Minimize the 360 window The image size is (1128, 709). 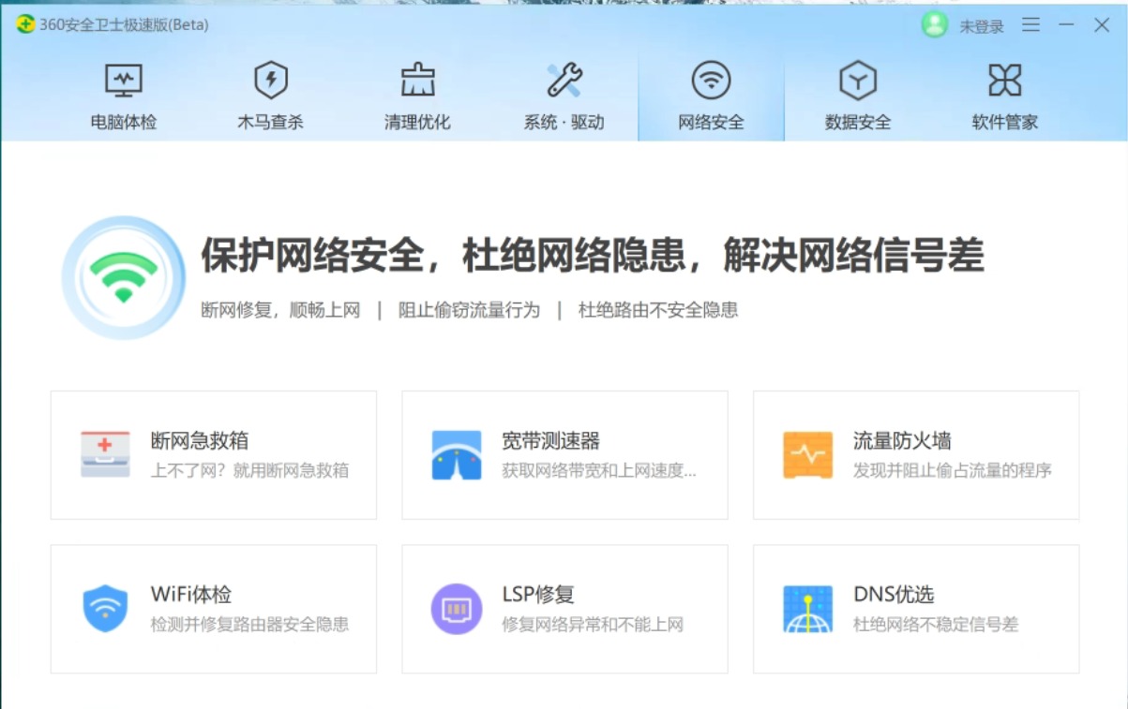tap(1066, 25)
